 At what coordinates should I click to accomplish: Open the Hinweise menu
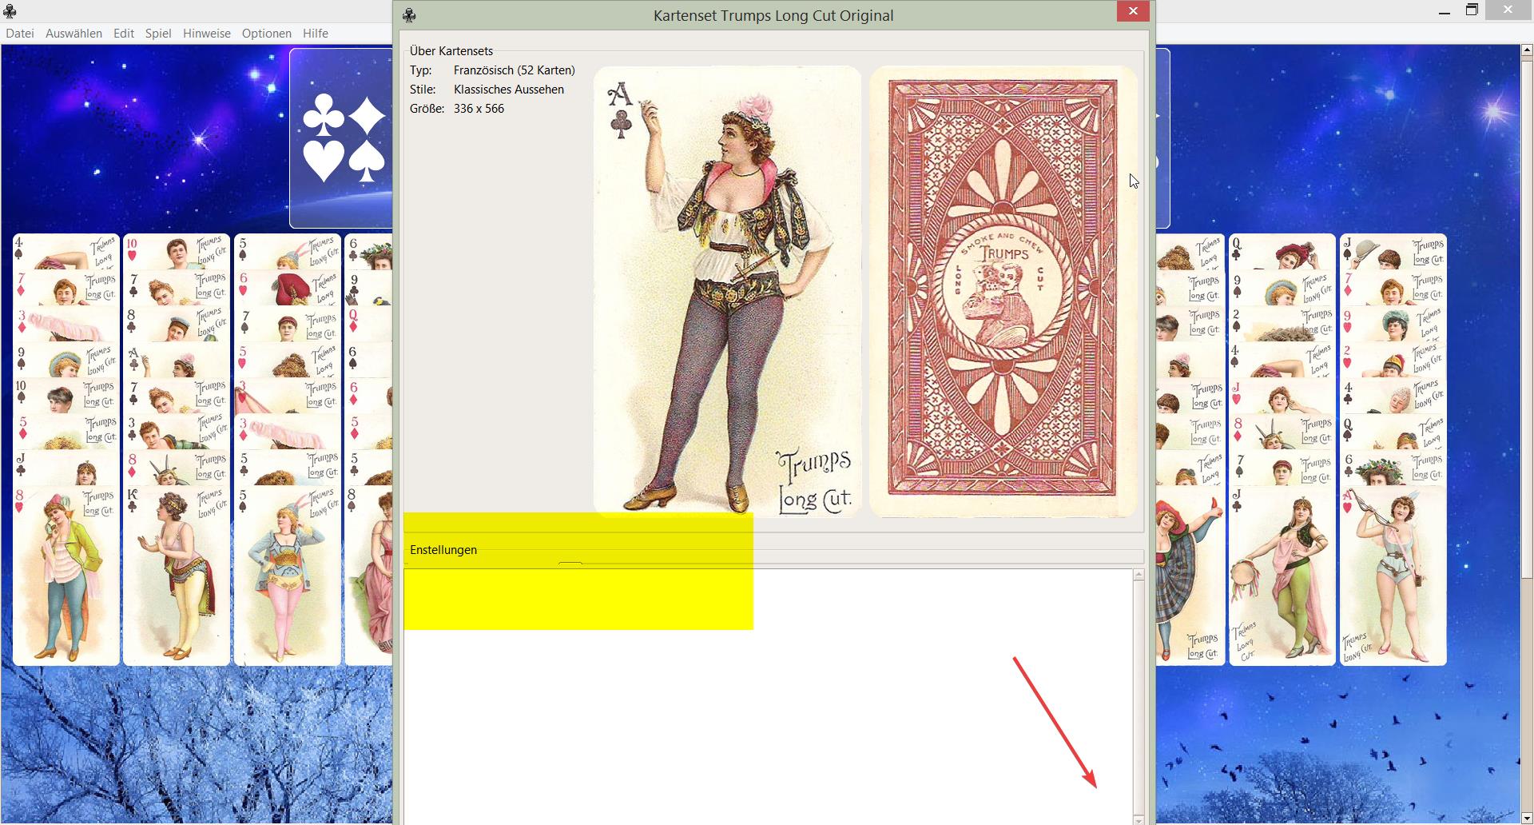(206, 33)
